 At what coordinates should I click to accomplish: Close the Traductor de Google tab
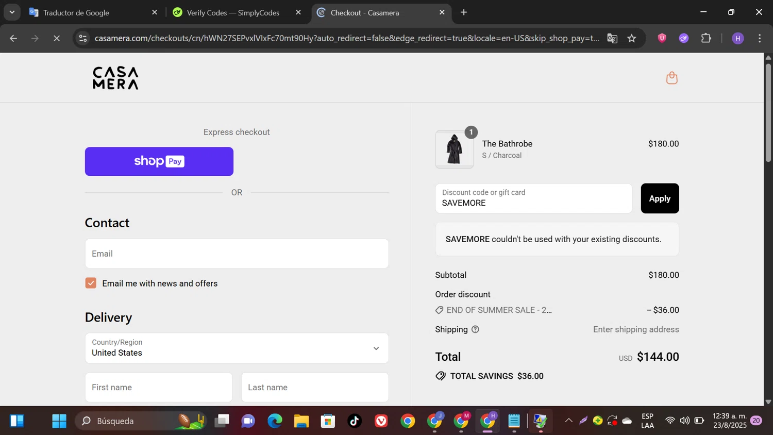point(155,12)
